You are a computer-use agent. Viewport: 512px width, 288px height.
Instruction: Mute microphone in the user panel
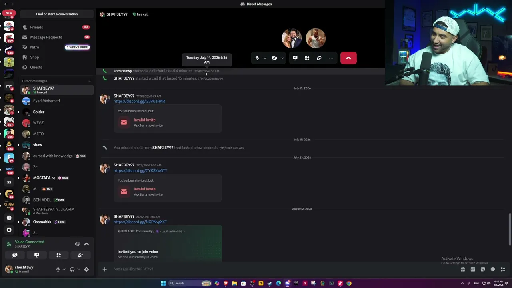58,270
